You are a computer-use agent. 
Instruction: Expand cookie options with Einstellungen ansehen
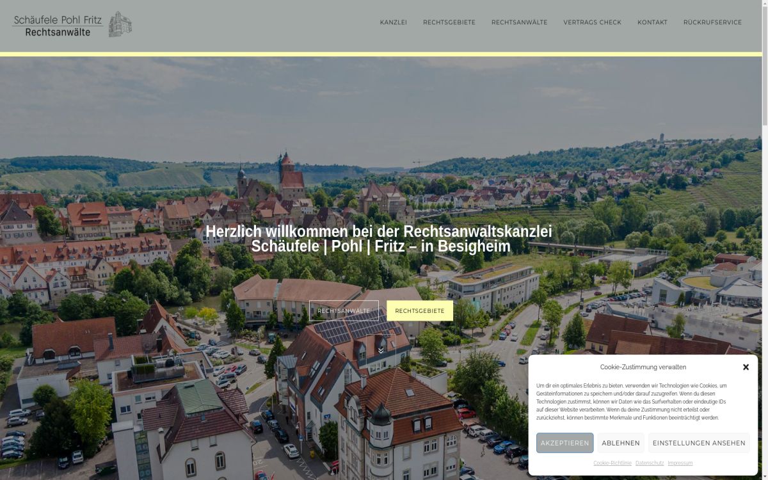coord(699,443)
